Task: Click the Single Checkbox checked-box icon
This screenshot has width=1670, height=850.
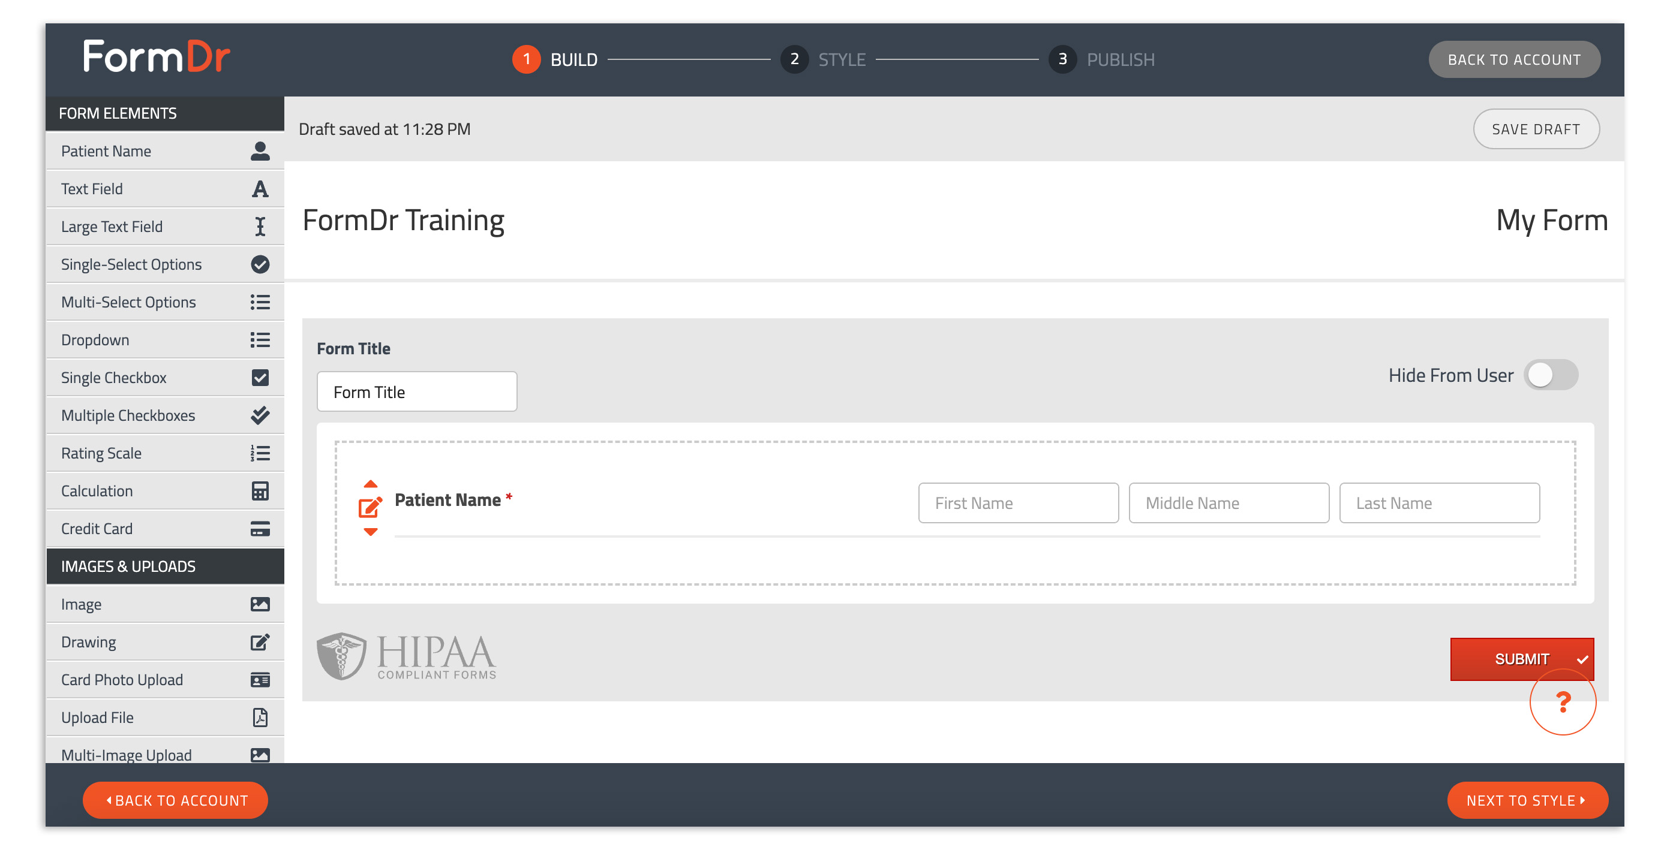Action: 260,378
